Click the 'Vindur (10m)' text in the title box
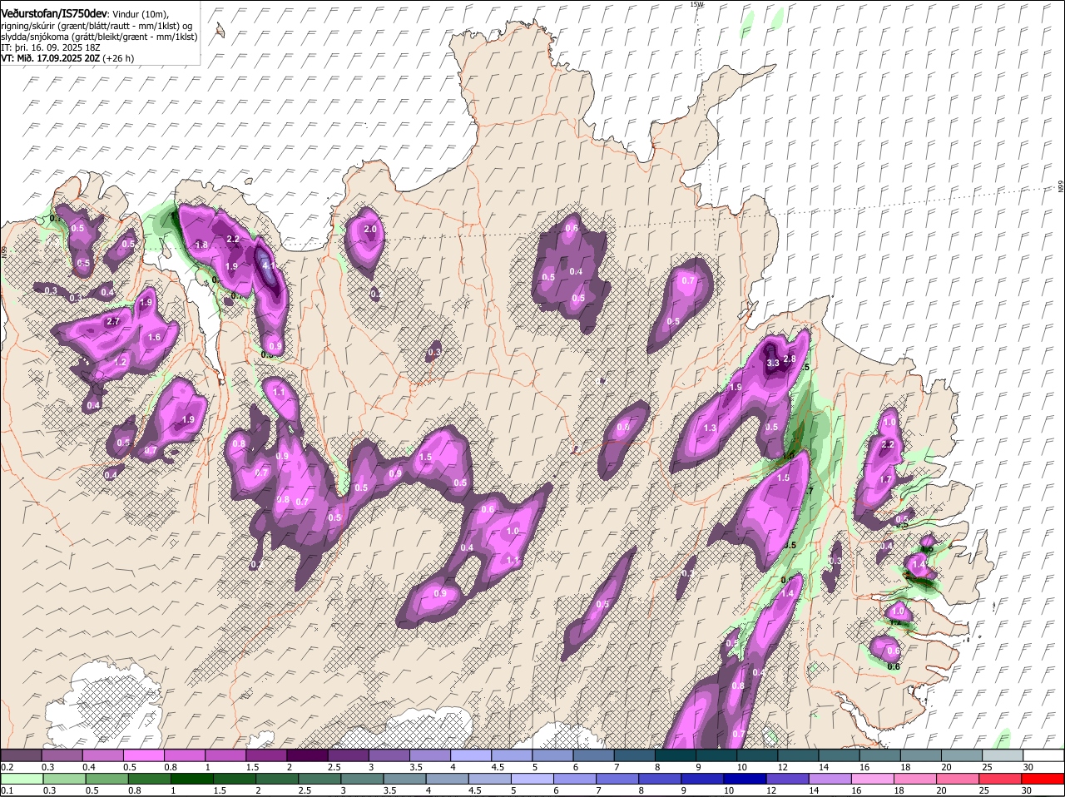Screen dimensions: 1065x797 [x=141, y=14]
